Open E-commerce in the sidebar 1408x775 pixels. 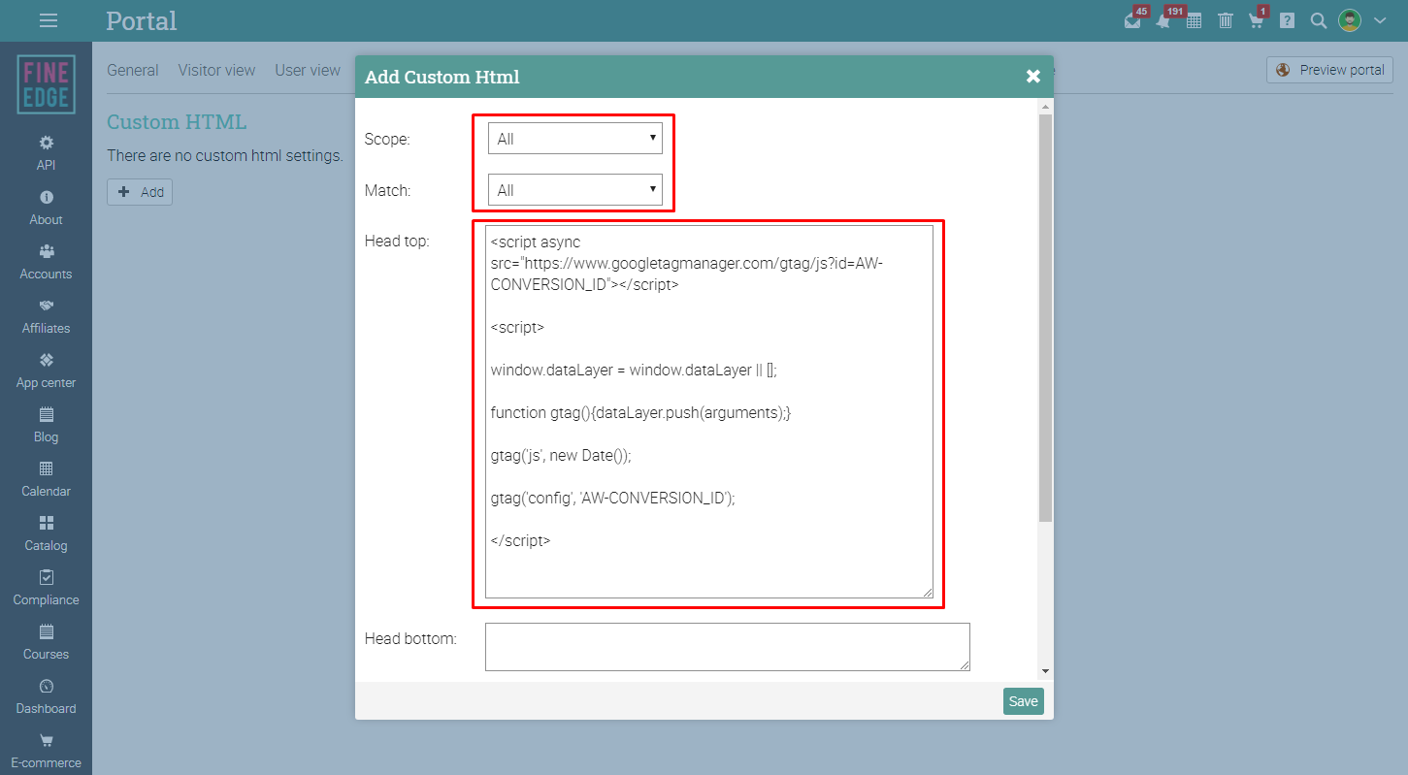tap(46, 751)
